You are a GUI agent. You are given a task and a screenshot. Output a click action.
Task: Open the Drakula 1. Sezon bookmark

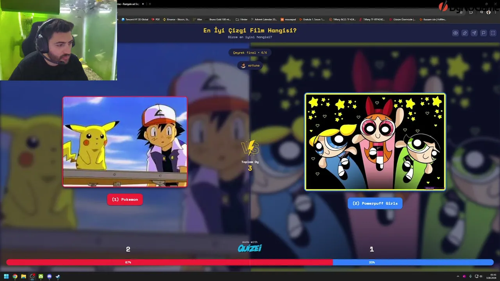pos(312,19)
